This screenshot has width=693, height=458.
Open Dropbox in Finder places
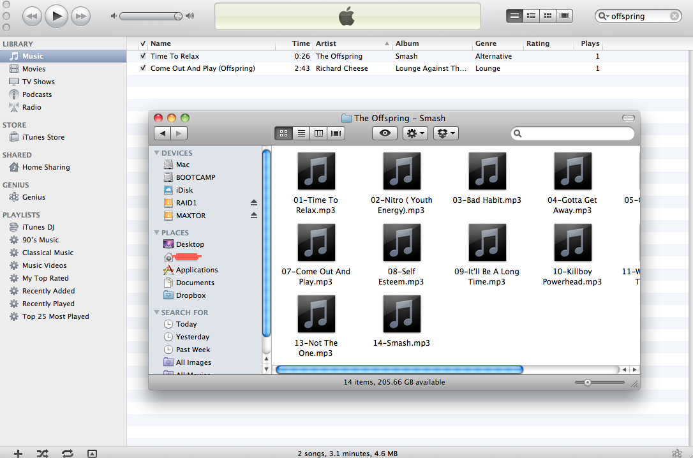tap(205, 295)
